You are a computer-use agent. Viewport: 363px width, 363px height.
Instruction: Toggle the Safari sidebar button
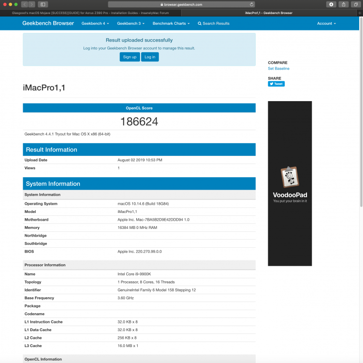pos(43,4)
